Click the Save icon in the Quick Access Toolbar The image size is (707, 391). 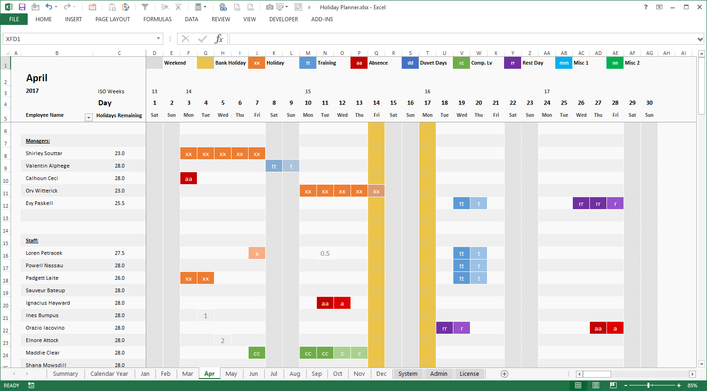coord(22,6)
